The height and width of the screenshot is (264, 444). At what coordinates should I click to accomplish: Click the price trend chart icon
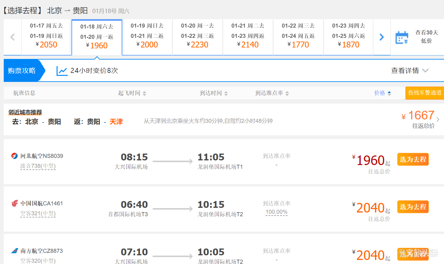point(62,71)
